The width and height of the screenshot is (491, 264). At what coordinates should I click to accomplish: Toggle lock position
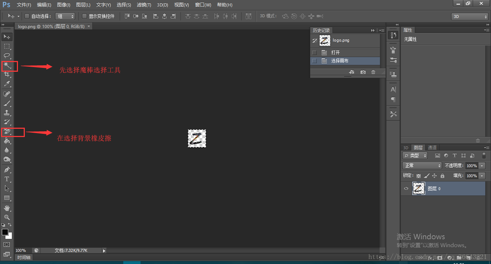pos(434,176)
